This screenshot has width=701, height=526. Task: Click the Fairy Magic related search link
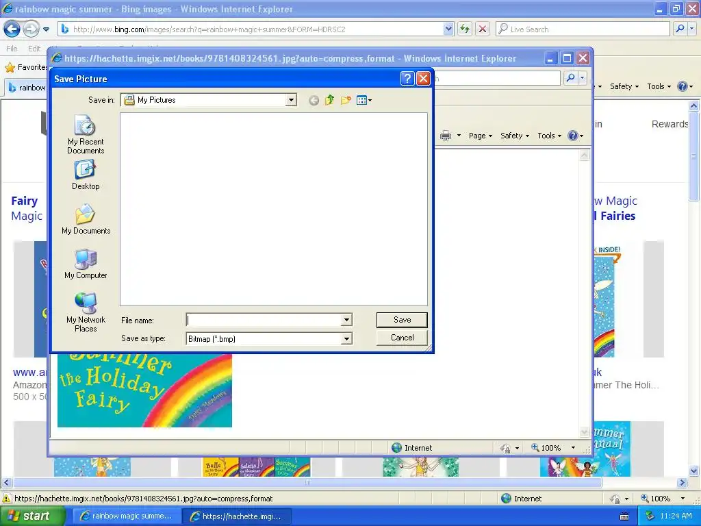point(26,208)
